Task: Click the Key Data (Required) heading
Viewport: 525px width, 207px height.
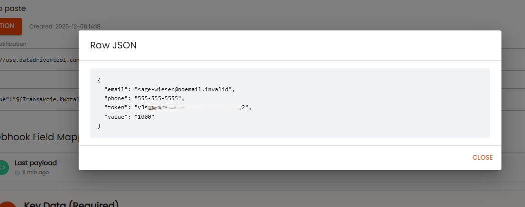Action: point(71,204)
